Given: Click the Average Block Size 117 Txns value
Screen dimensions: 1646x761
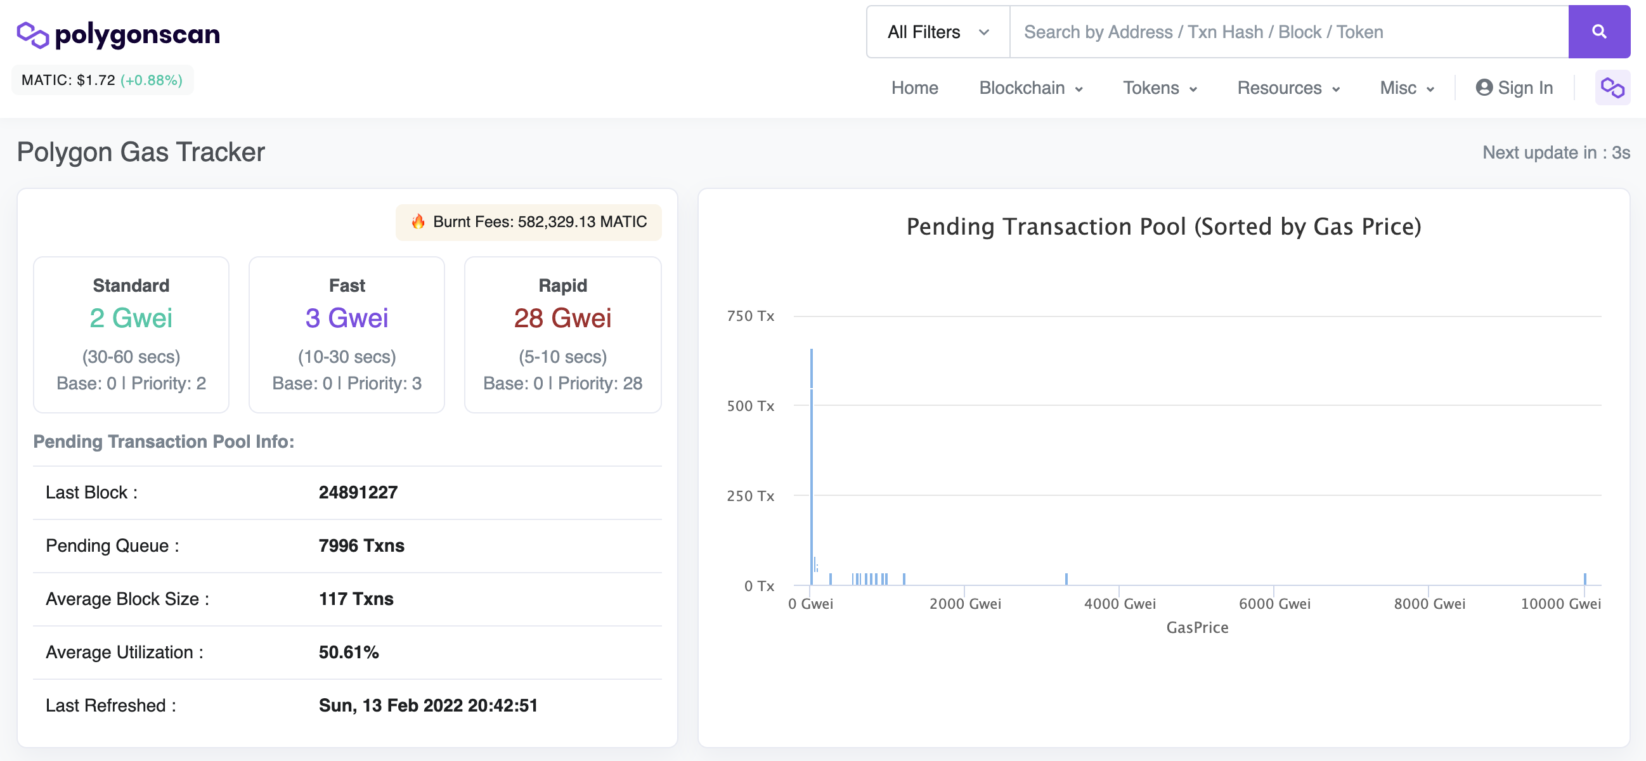Looking at the screenshot, I should click(356, 599).
